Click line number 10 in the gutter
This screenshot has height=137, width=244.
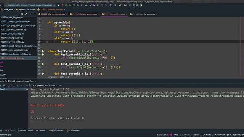39,41
